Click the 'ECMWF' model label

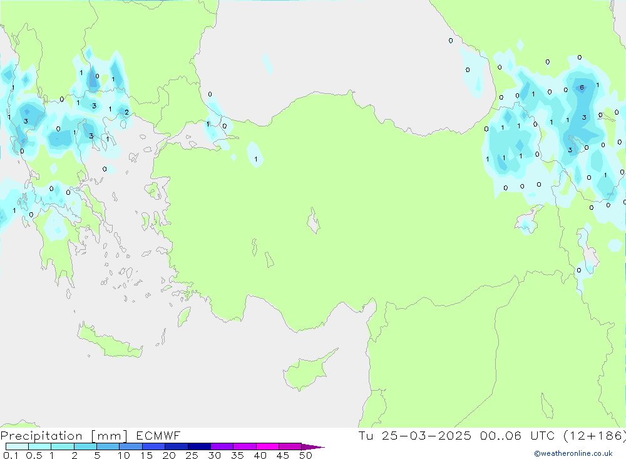tap(158, 435)
